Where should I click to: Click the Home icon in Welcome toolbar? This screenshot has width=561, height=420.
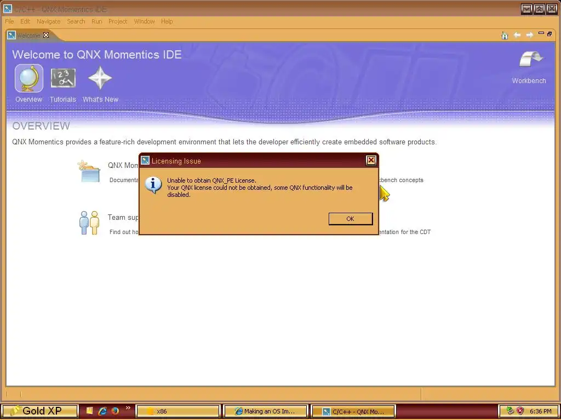click(505, 35)
